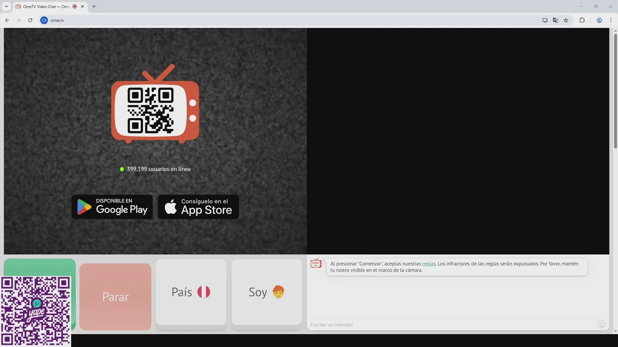The image size is (618, 347).
Task: Open the Soy gender selector
Action: (x=267, y=292)
